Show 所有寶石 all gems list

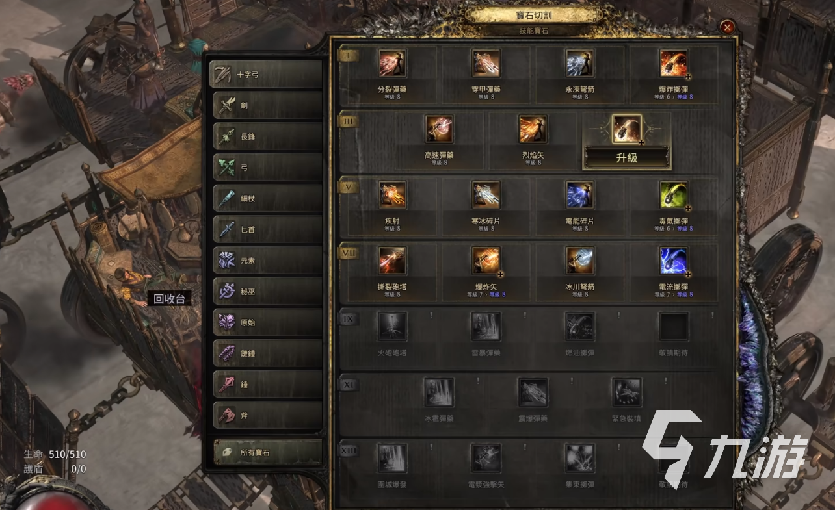[x=267, y=453]
